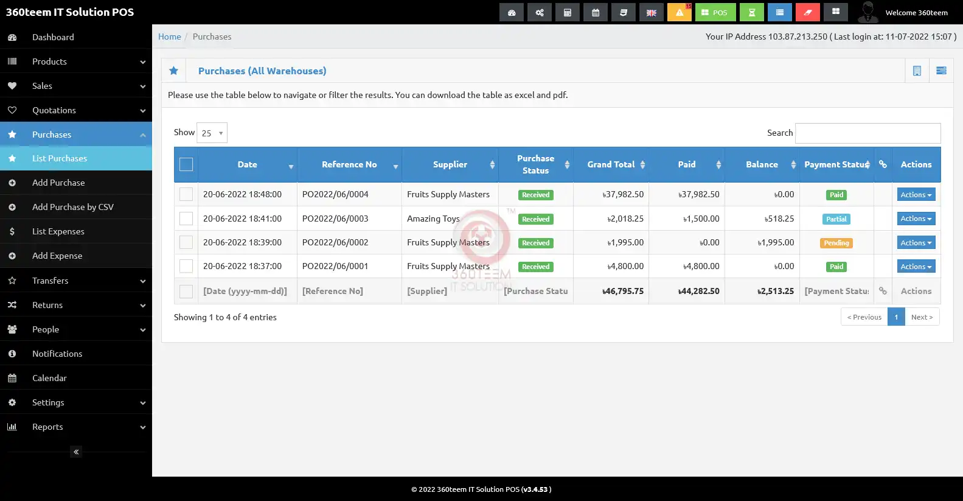Expand the Reports sidebar menu
963x501 pixels.
76,427
